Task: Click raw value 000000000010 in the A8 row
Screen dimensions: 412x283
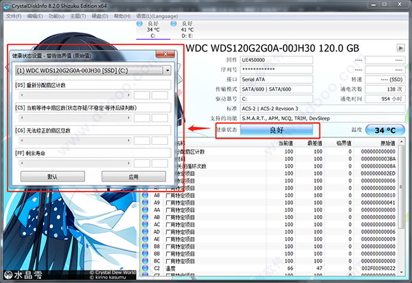Action: (378, 195)
